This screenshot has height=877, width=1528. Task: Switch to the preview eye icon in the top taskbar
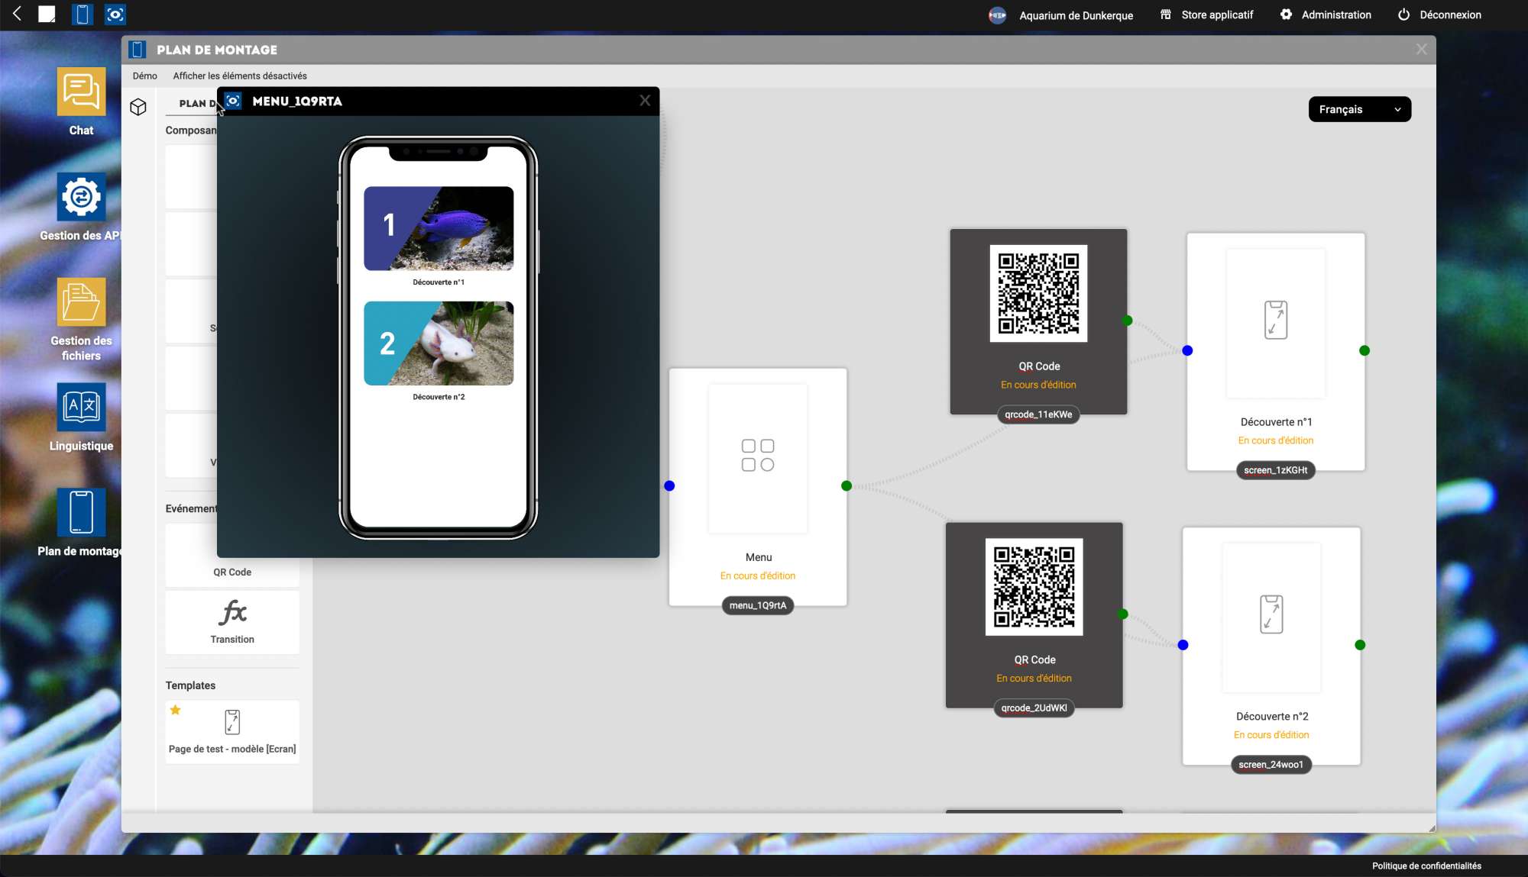click(x=115, y=15)
